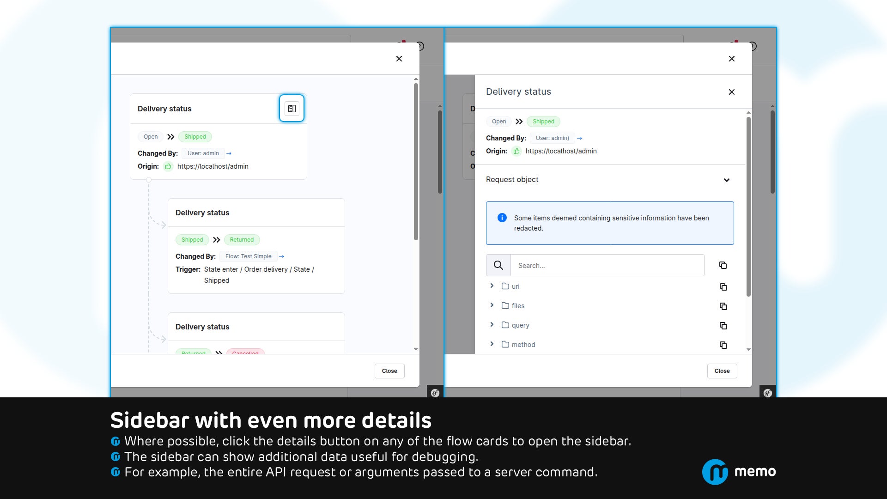Click the uri folder icon
Viewport: 887px width, 499px height.
(x=505, y=286)
